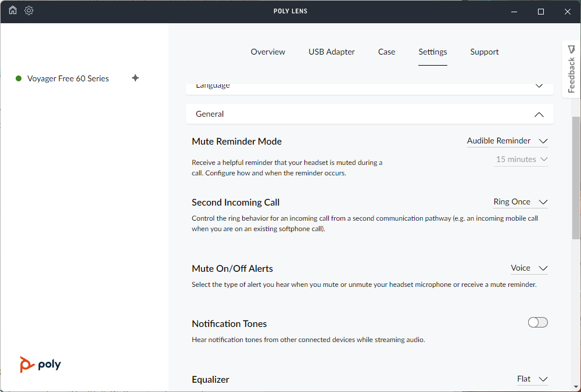
Task: Select Voyager Free 60 Series device
Action: pos(68,78)
